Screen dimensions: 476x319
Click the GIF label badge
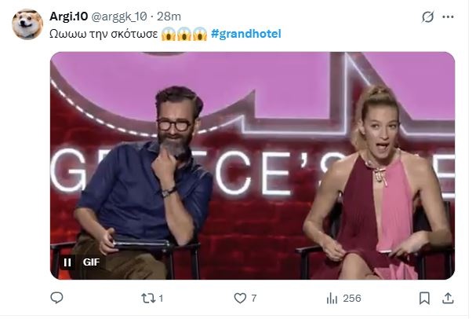pos(91,262)
